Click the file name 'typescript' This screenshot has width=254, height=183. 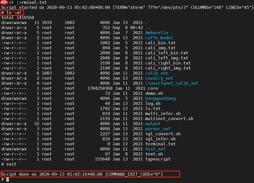[x=158, y=159]
